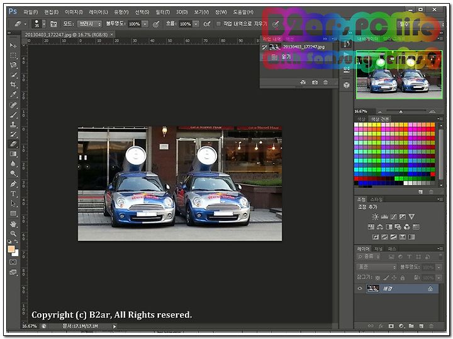Select the Type tool
Screen dimensions: 453x339
coord(13,194)
